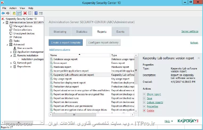Click the report list horizontal scroll right arrow
This screenshot has height=130, width=203.
[x=132, y=115]
